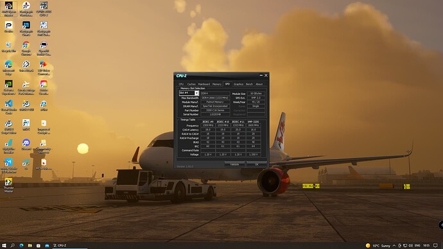
Task: Open File Explorer from the taskbar
Action: pos(30,245)
